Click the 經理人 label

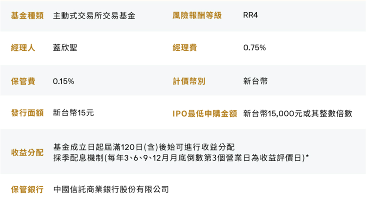[x=23, y=48]
